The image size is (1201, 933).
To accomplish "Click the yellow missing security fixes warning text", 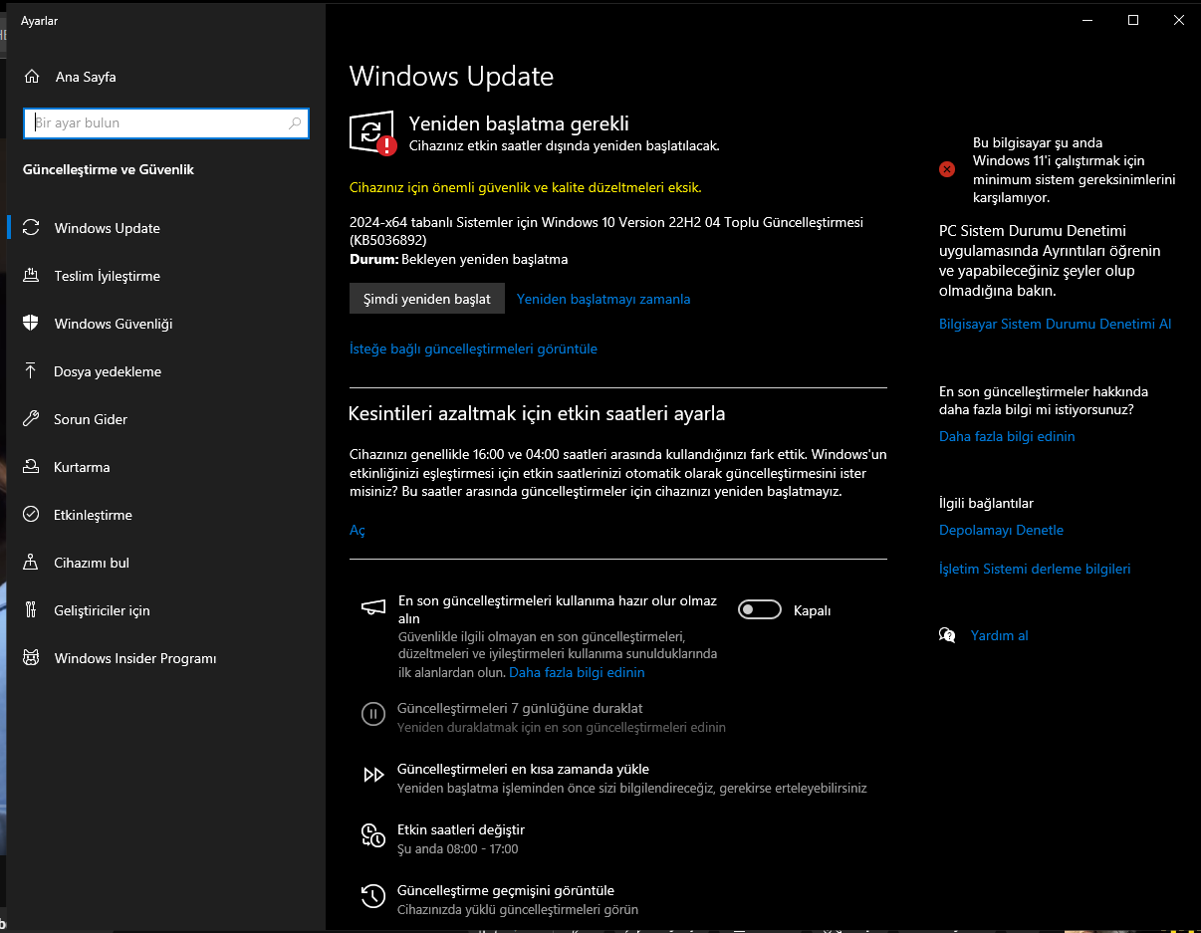I will click(526, 187).
